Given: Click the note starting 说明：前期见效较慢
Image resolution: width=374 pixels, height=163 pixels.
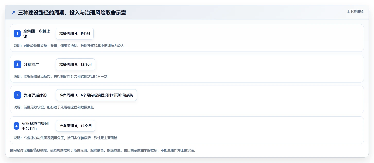Looking at the screenshot, I should click(x=54, y=107).
